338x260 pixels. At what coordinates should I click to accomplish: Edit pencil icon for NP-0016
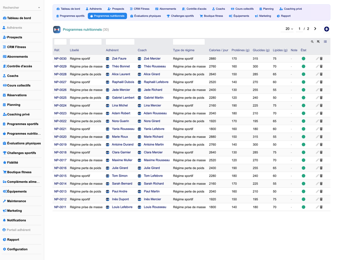[x=317, y=168]
